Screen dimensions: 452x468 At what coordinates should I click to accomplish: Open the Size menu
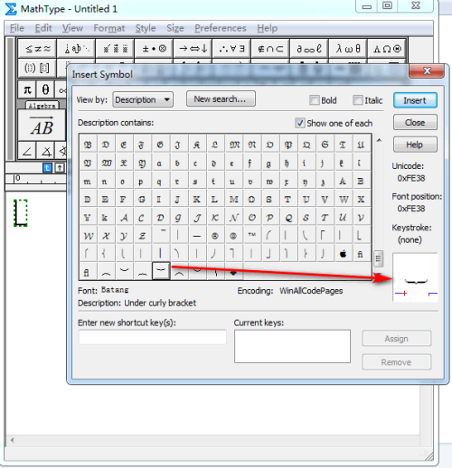click(175, 28)
